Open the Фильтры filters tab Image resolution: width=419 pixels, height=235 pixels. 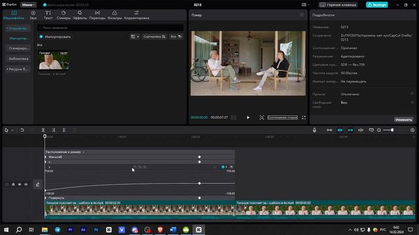point(115,15)
